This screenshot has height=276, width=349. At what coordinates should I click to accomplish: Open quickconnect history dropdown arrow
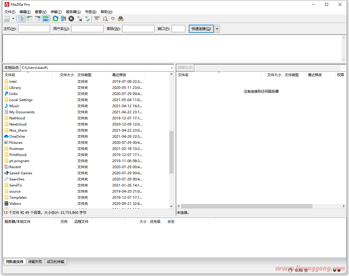coord(217,28)
